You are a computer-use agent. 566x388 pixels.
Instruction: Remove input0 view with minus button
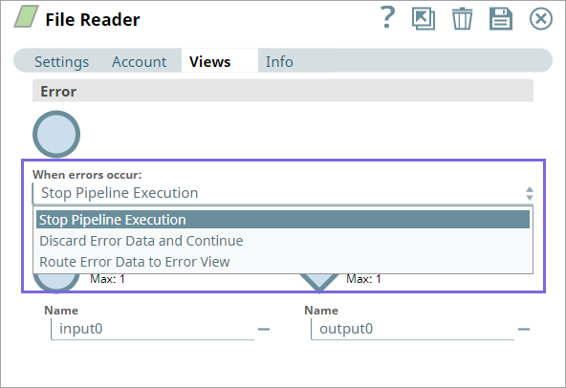(264, 329)
